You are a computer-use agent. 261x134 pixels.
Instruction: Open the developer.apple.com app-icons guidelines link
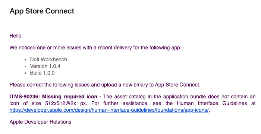[109, 110]
